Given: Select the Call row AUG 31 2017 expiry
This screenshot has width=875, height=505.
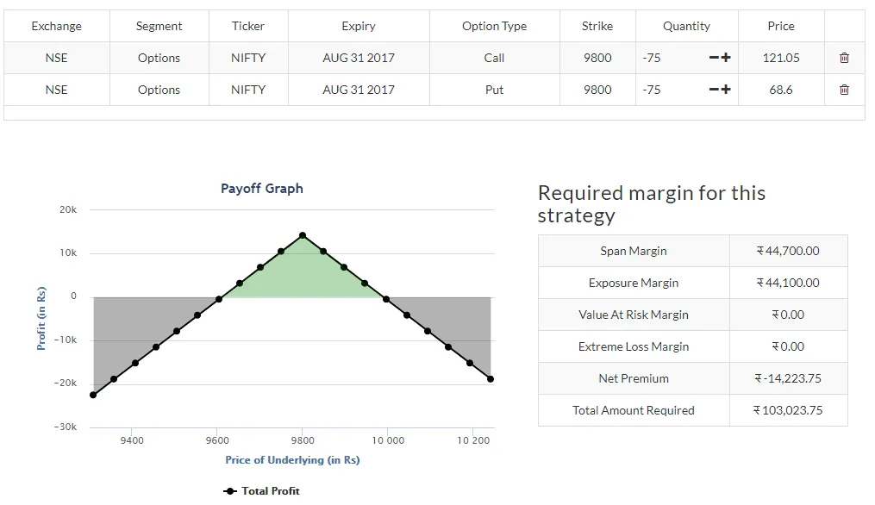Looking at the screenshot, I should (x=359, y=58).
